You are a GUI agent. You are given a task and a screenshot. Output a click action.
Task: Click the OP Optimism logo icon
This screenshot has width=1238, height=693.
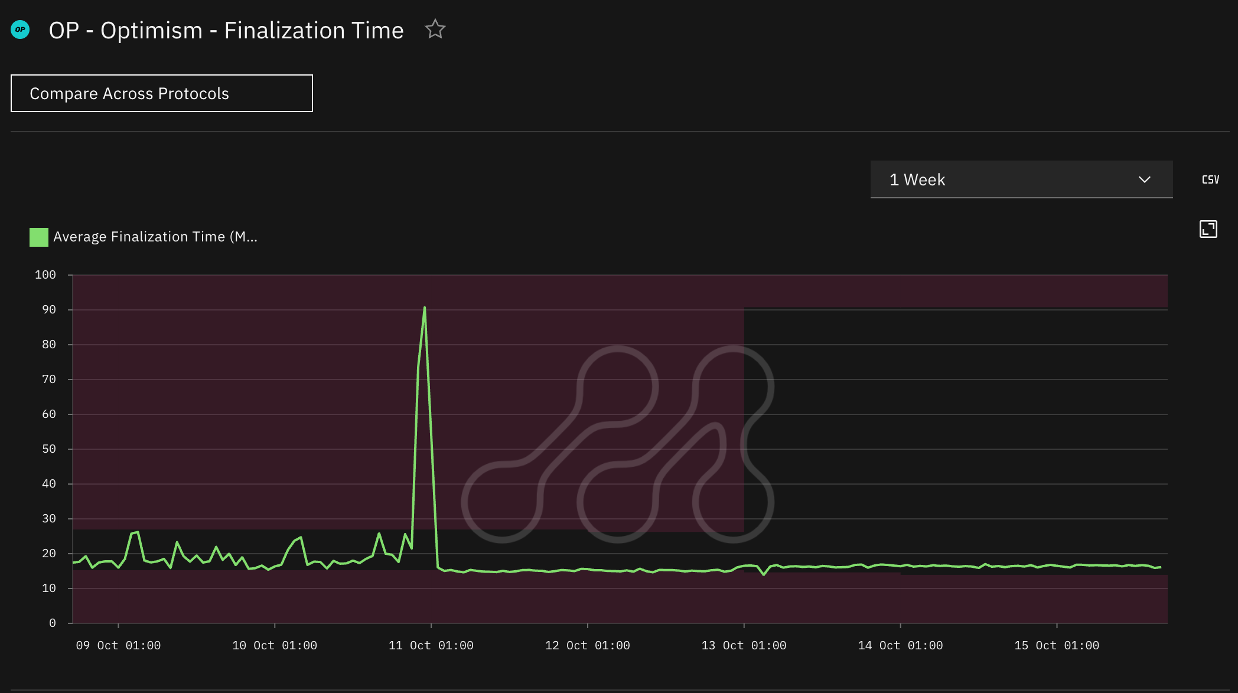(21, 30)
